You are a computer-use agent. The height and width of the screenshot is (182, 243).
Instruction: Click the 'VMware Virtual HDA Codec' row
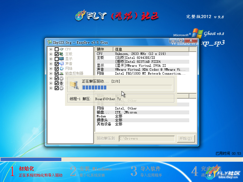coord(142,69)
